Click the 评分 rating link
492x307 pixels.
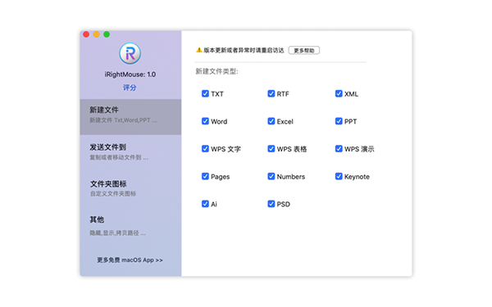click(130, 88)
